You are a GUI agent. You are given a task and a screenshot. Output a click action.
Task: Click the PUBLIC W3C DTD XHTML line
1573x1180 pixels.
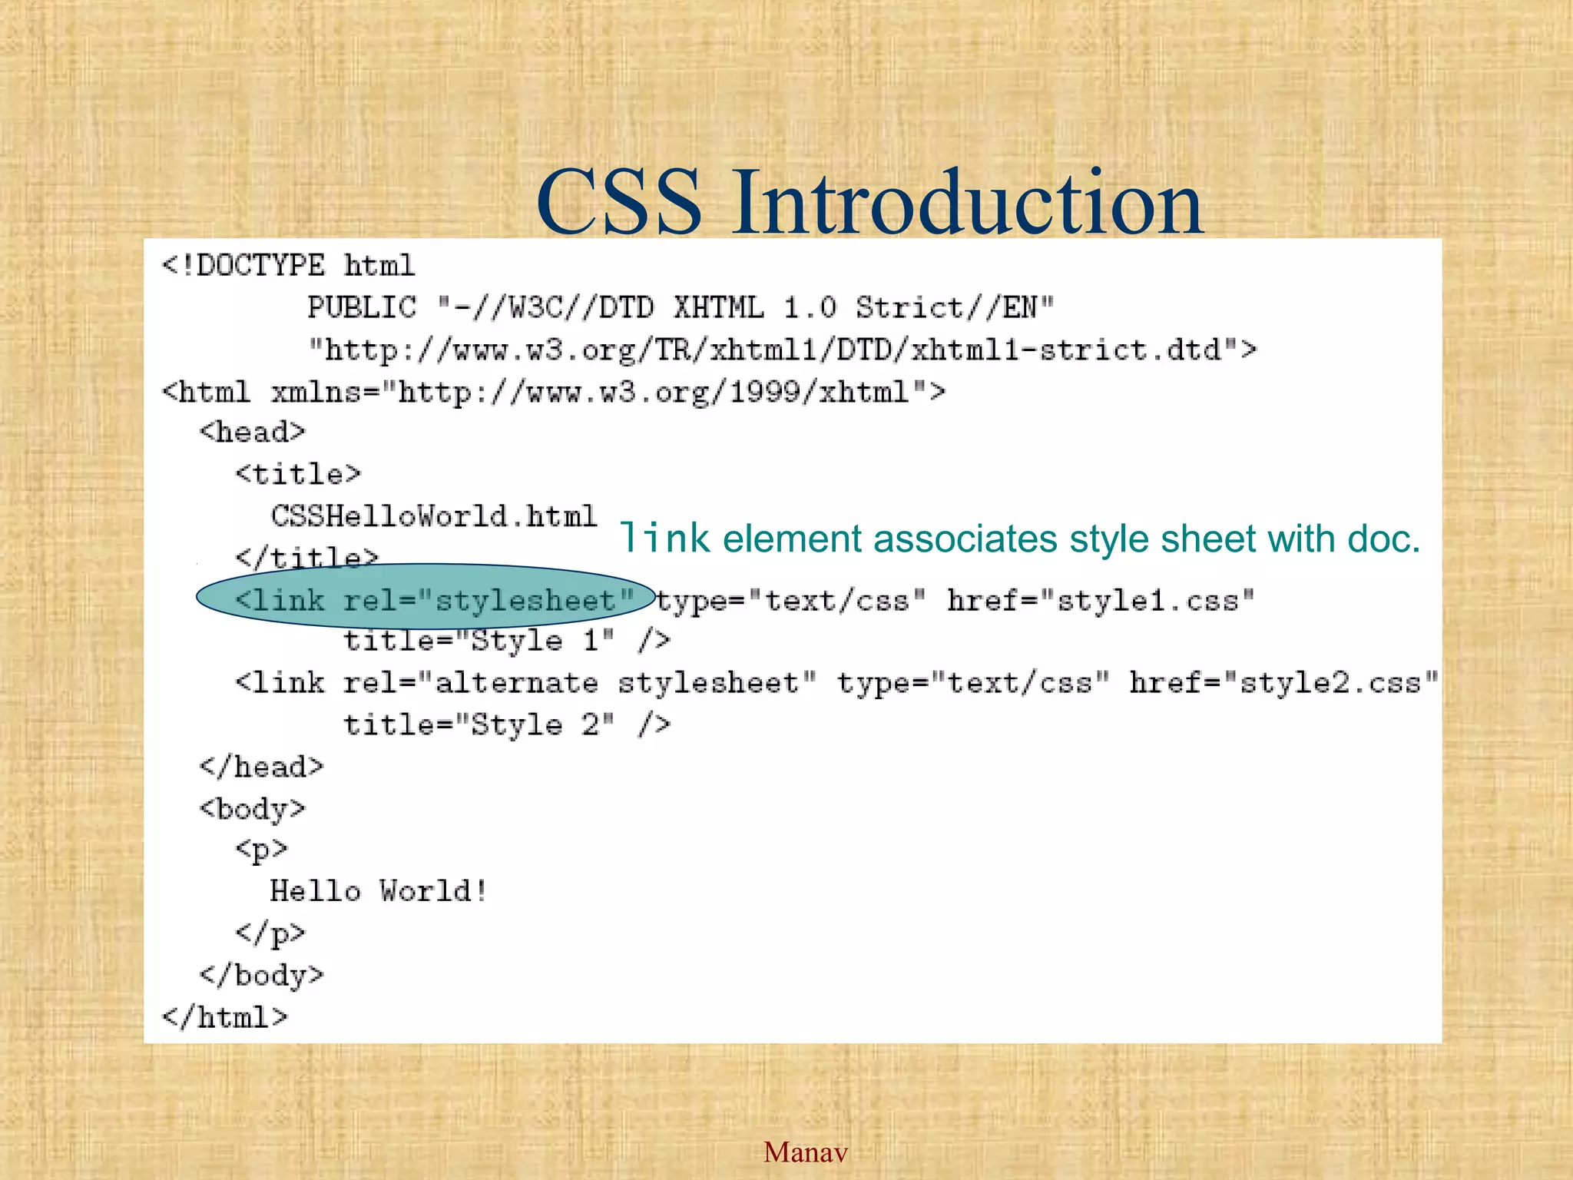(x=681, y=308)
